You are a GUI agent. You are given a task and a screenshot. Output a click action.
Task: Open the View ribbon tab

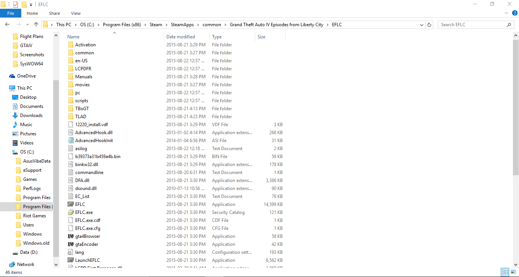(x=76, y=13)
